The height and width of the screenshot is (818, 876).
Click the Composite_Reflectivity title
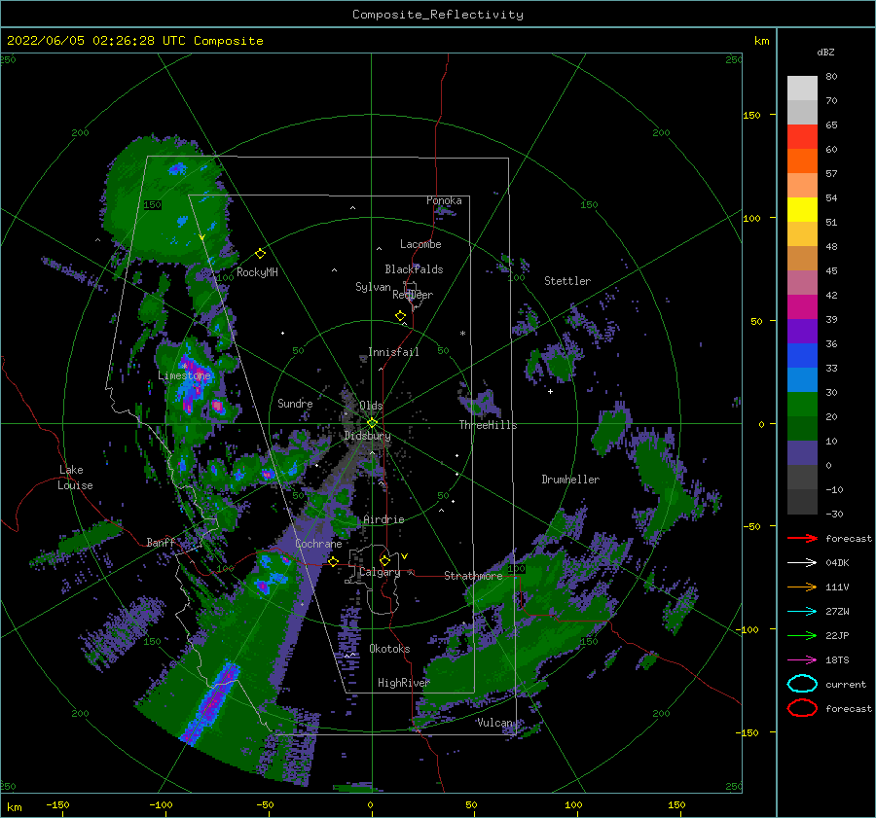tap(438, 15)
